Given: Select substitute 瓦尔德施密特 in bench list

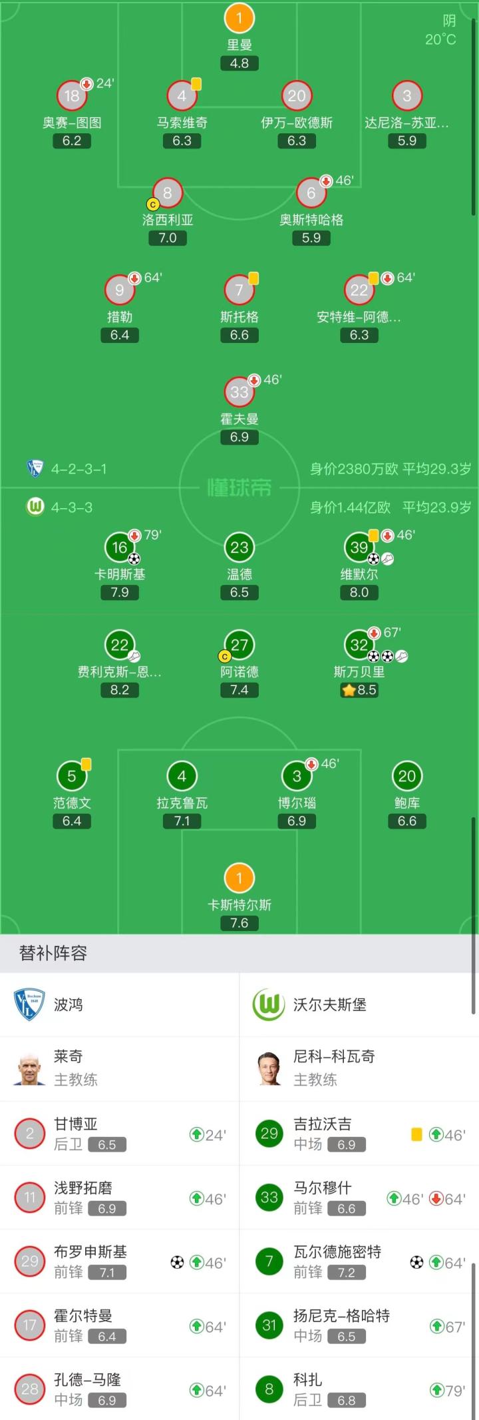Looking at the screenshot, I should [337, 1261].
